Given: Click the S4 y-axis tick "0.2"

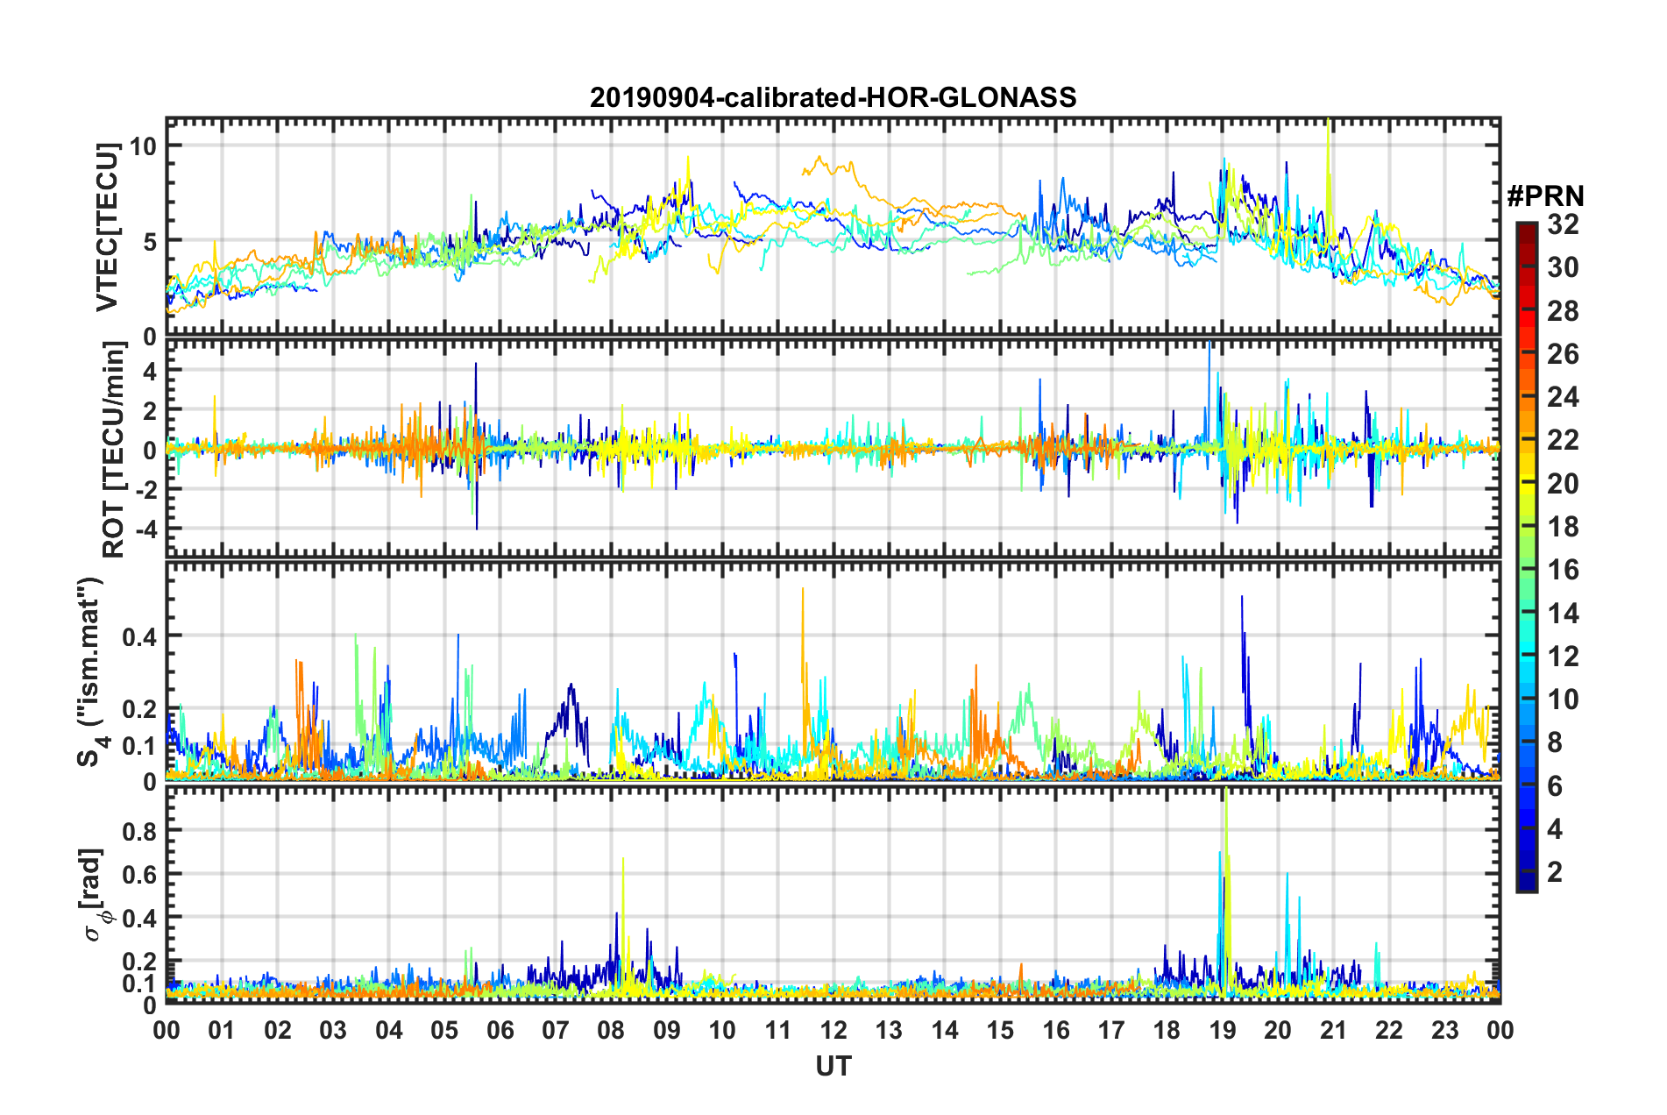Looking at the screenshot, I should 139,709.
